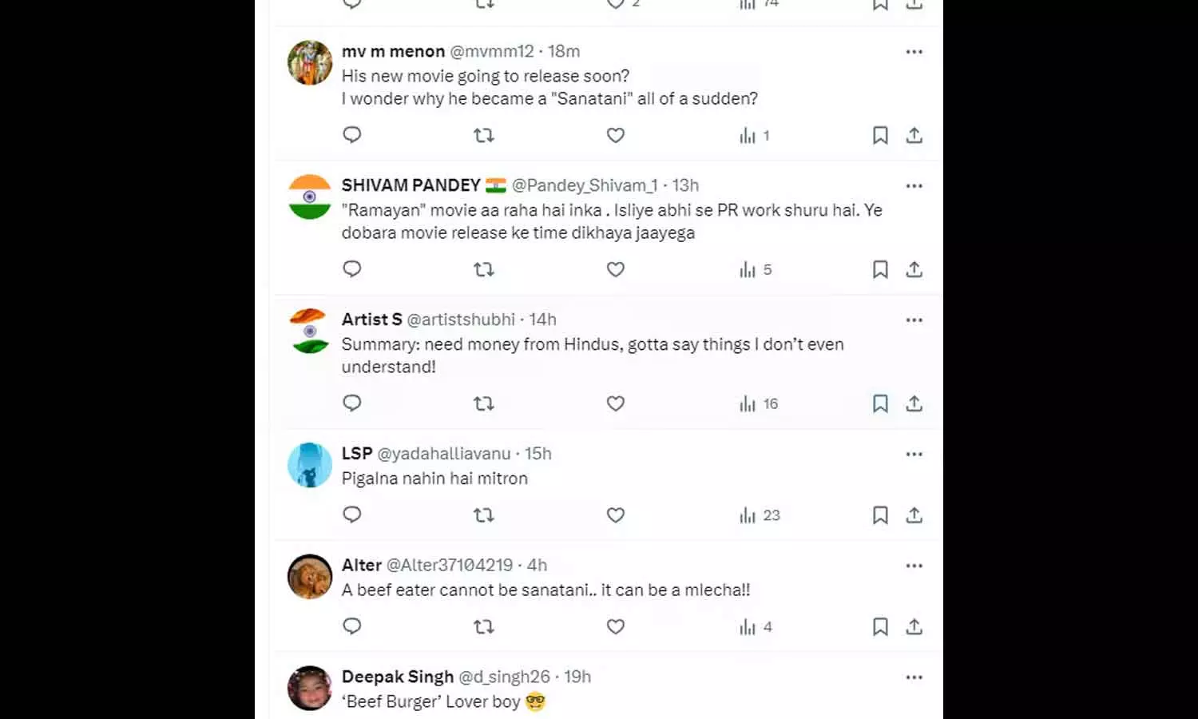This screenshot has height=719, width=1198.
Task: Open the @Pandey_Shivam_1 profile link
Action: (x=585, y=185)
